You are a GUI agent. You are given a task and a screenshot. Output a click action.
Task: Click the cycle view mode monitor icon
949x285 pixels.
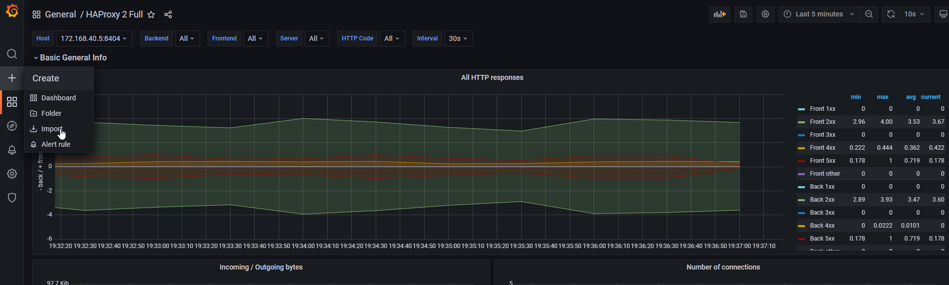942,14
